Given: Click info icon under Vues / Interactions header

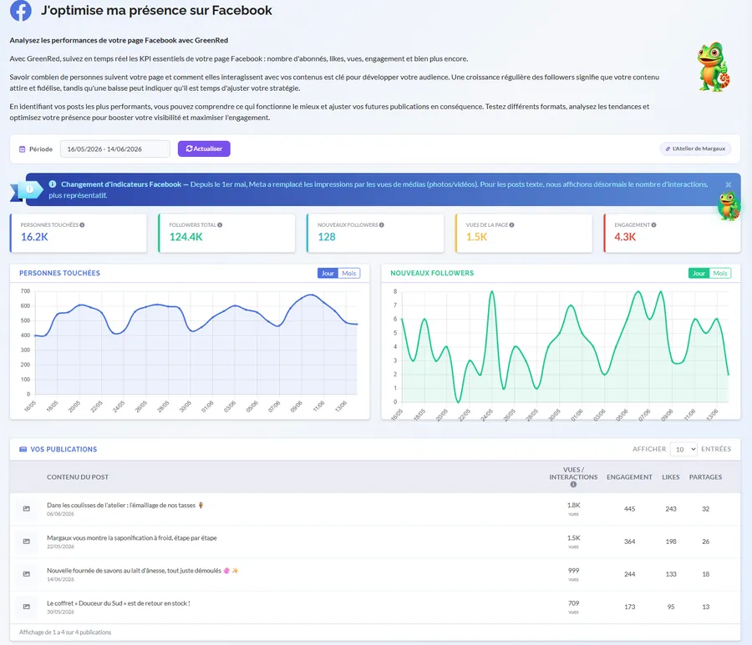Looking at the screenshot, I should tap(573, 485).
